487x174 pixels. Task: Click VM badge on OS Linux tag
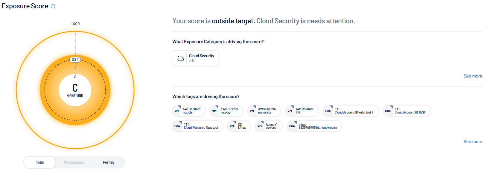pyautogui.click(x=232, y=126)
